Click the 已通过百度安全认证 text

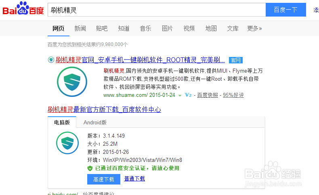click(x=137, y=168)
